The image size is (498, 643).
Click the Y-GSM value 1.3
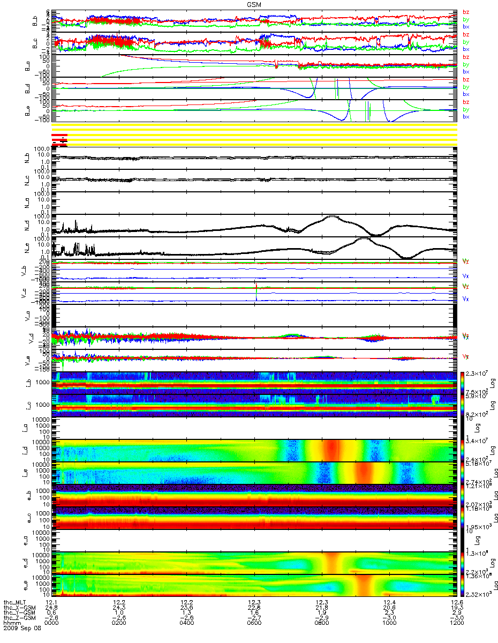pos(186,613)
